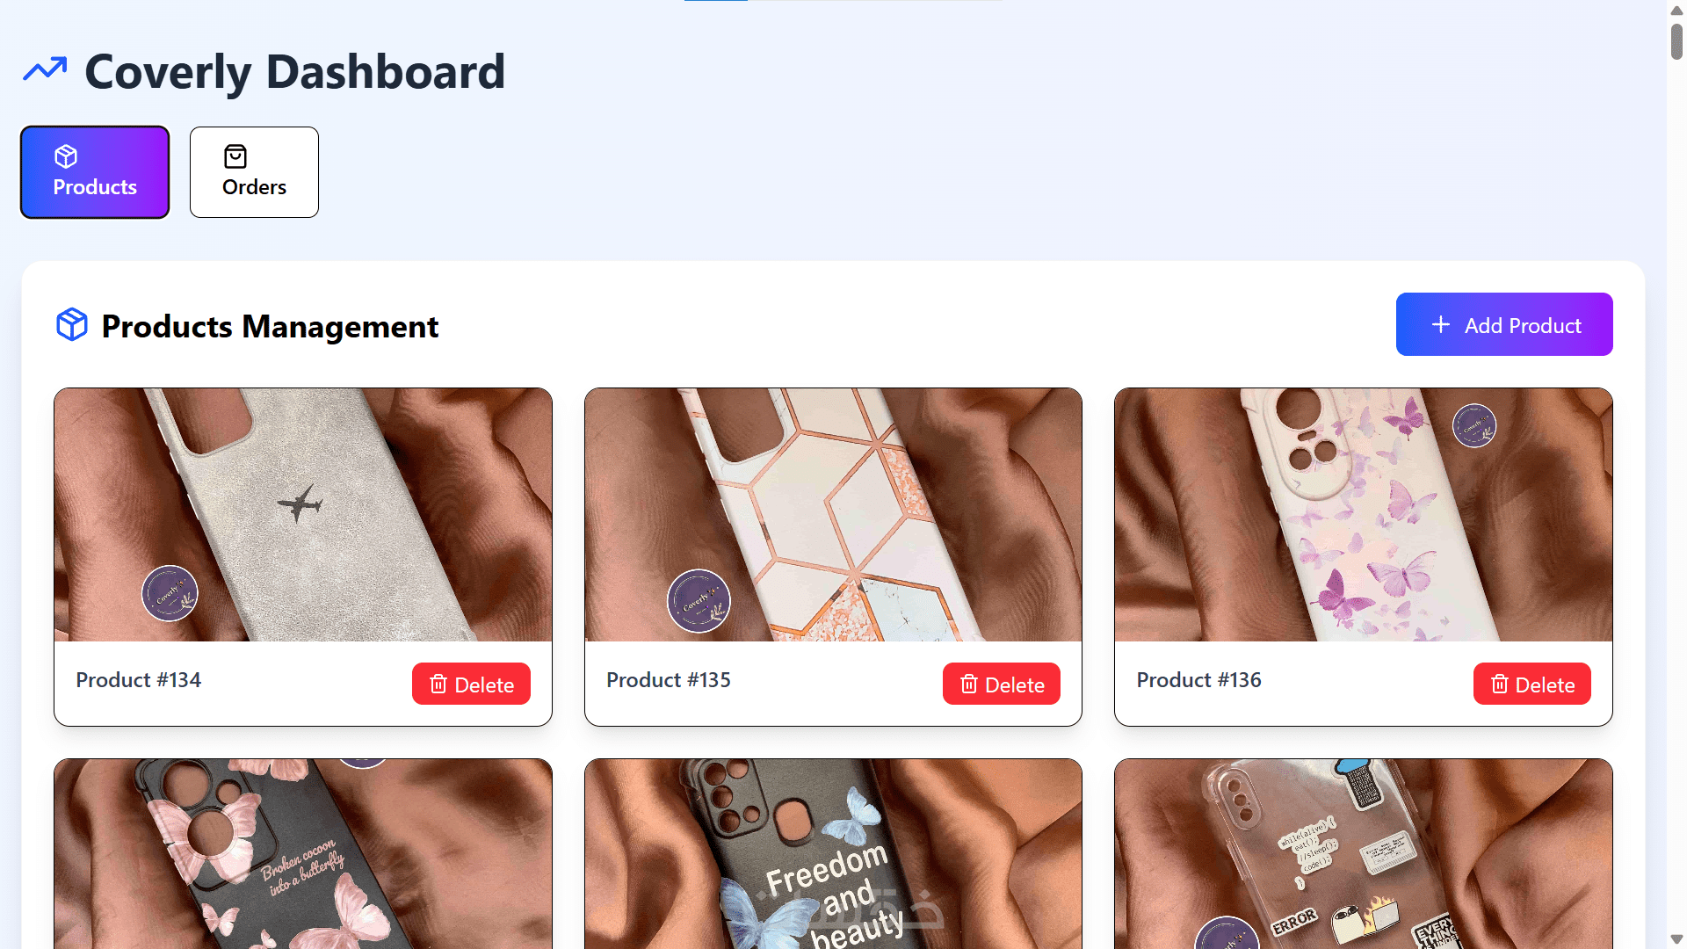
Task: Click trash icon for Product #135
Action: tap(969, 685)
